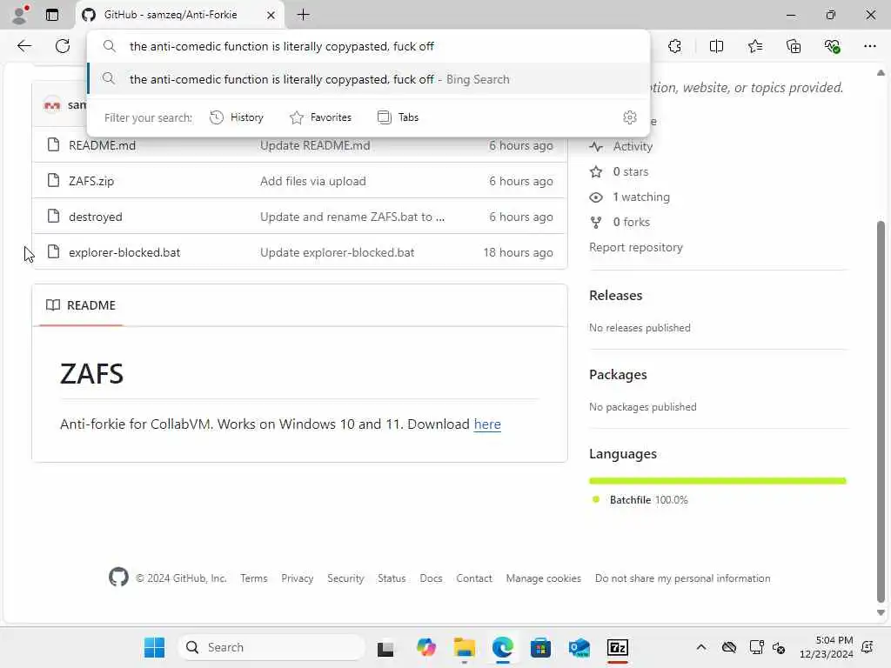Close the GitHub Anti-Forkie tab
The height and width of the screenshot is (668, 891).
[271, 16]
